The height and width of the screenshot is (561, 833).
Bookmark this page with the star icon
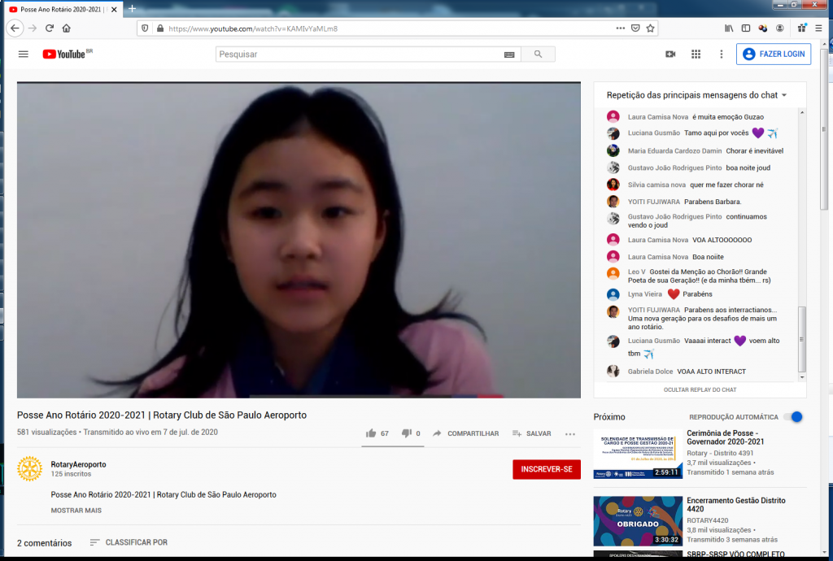[x=651, y=28]
